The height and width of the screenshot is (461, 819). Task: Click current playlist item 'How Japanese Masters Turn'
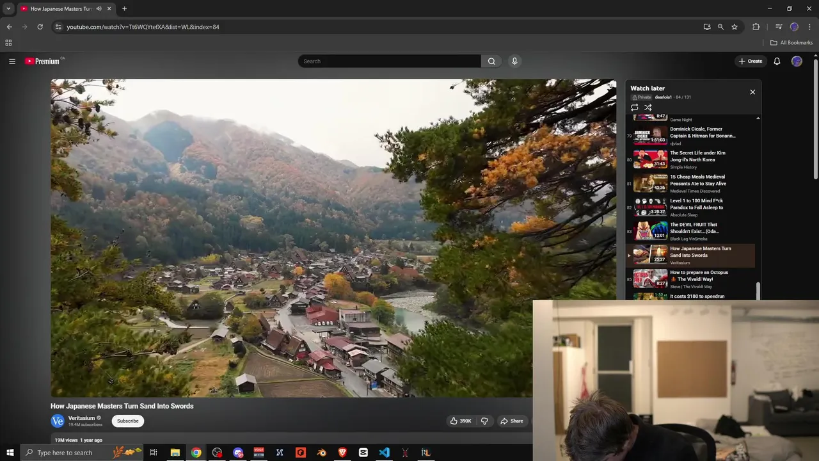[x=691, y=255]
